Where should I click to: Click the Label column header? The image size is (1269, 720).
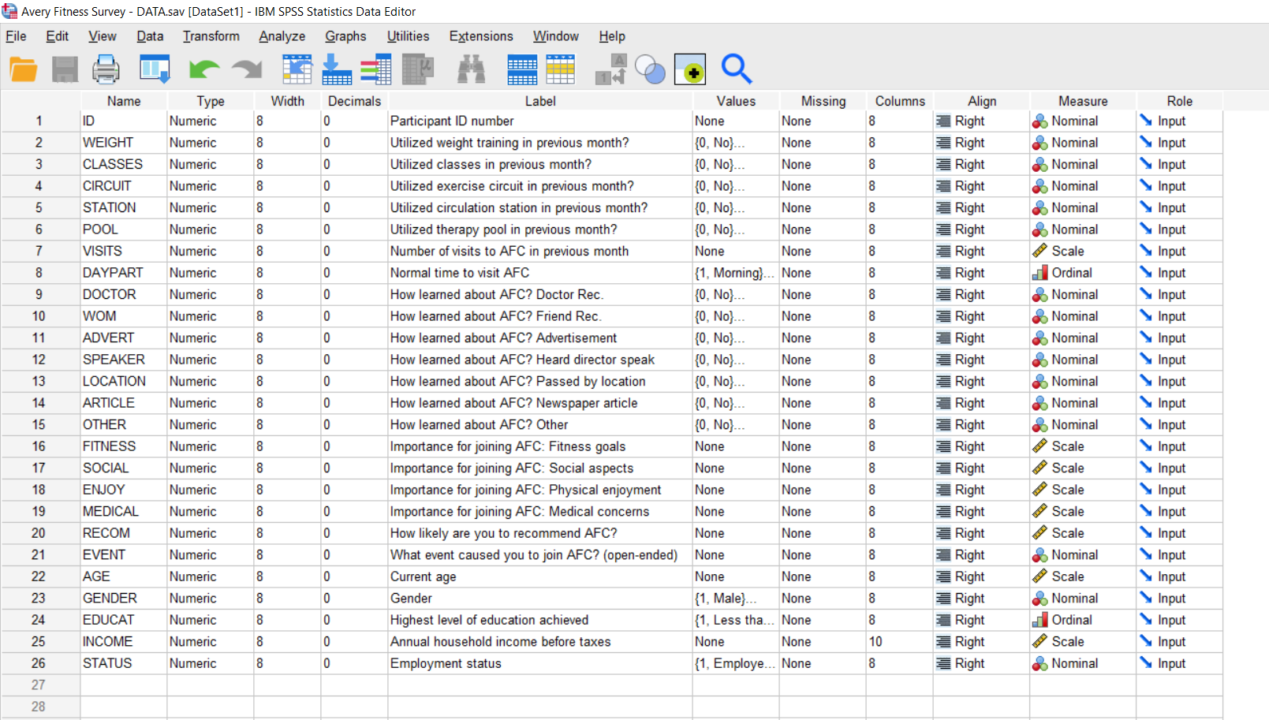(540, 101)
